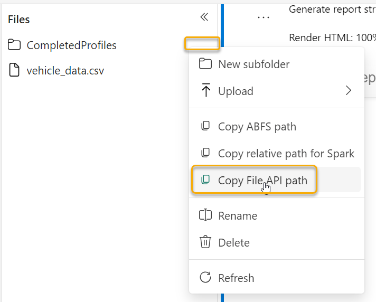Expand the Upload submenu chevron
The width and height of the screenshot is (376, 302).
point(348,90)
